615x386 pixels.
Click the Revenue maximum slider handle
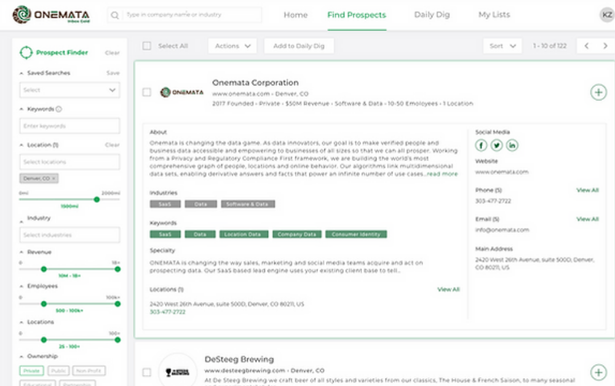117,269
